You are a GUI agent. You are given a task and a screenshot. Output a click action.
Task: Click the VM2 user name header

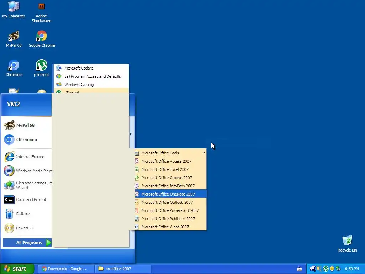click(x=13, y=104)
